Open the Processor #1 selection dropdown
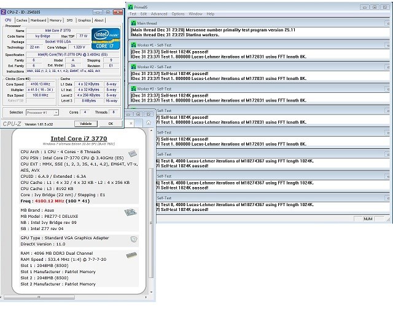 pyautogui.click(x=42, y=113)
